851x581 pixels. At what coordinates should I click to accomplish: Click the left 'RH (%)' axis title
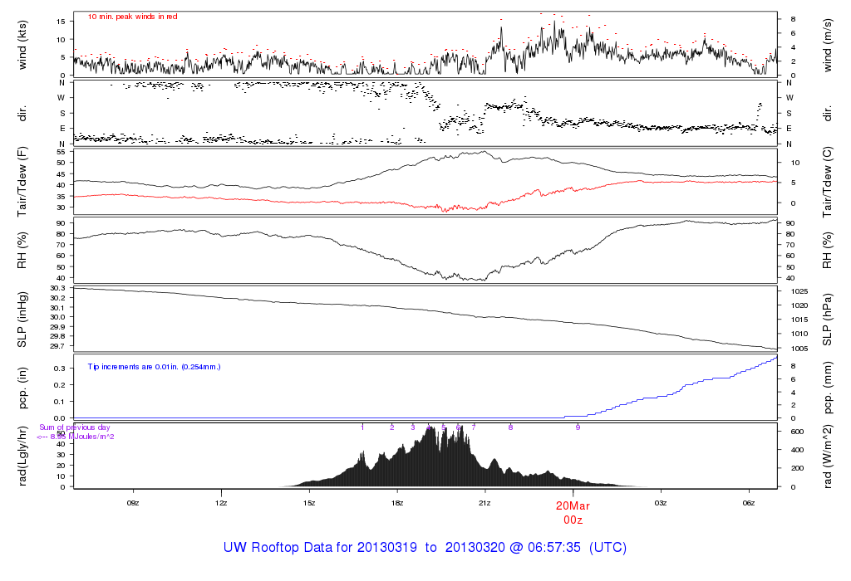22,251
